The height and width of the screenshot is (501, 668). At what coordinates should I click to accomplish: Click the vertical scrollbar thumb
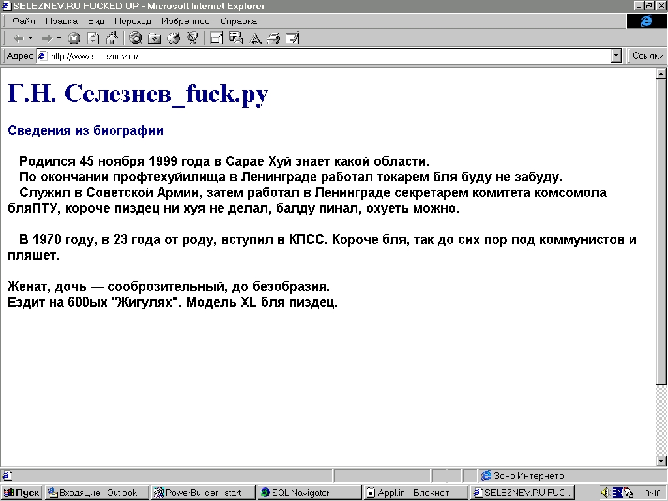click(x=661, y=232)
